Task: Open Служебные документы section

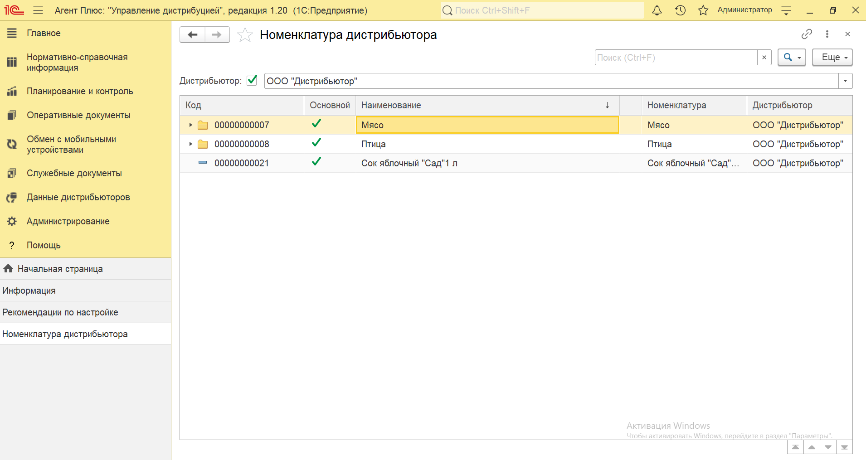Action: coord(74,173)
